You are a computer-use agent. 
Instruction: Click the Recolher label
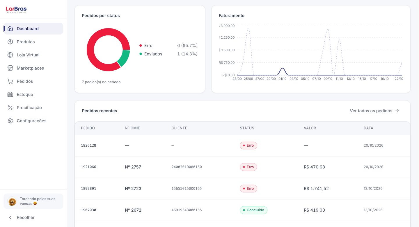[26, 217]
